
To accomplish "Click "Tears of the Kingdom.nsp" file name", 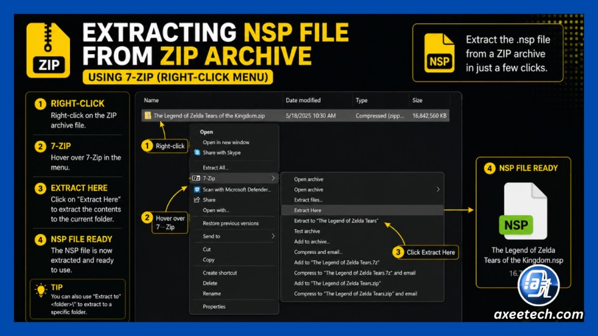I will 523,261.
